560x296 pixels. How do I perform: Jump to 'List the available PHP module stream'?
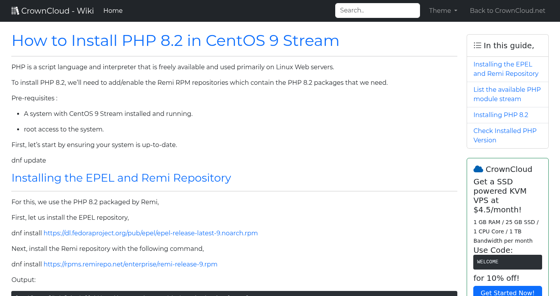[507, 94]
